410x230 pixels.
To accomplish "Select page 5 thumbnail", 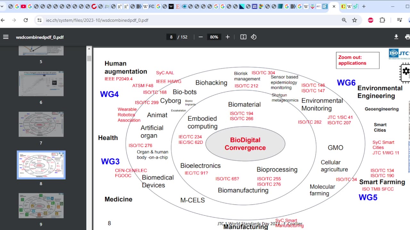I will tap(41, 50).
